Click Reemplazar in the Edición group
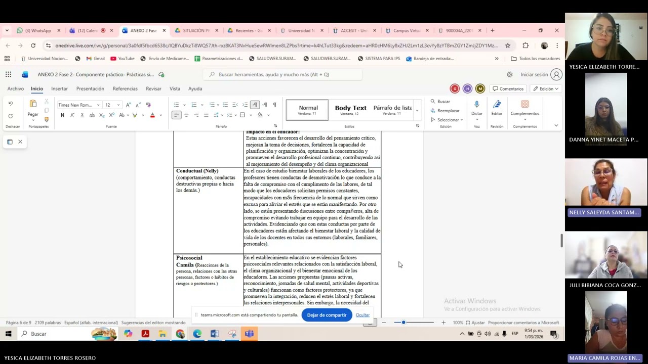648x364 pixels. (x=445, y=111)
